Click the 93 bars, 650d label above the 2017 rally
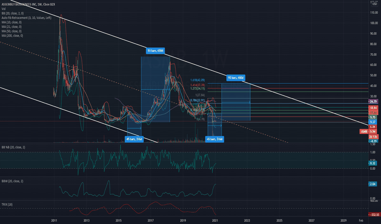Viewport: 381px width, 224px height. tap(155, 51)
